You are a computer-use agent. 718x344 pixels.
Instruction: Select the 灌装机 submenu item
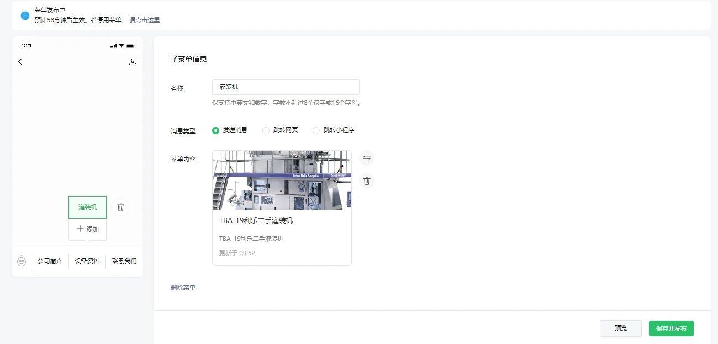87,207
